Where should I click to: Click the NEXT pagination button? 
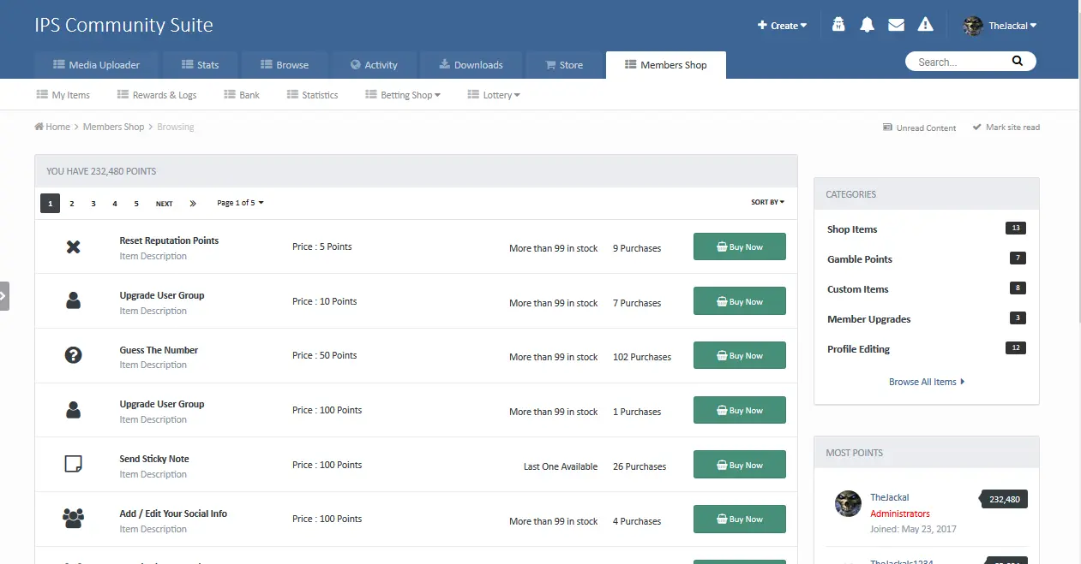click(164, 204)
